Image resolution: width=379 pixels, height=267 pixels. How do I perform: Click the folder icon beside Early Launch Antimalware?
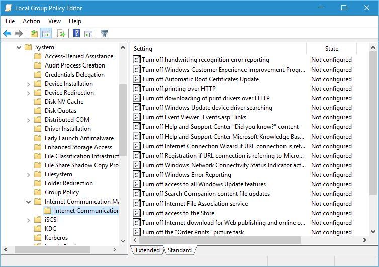pyautogui.click(x=38, y=138)
